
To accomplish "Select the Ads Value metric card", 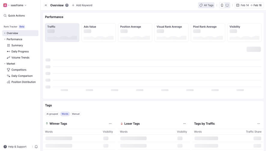I will [x=99, y=32].
